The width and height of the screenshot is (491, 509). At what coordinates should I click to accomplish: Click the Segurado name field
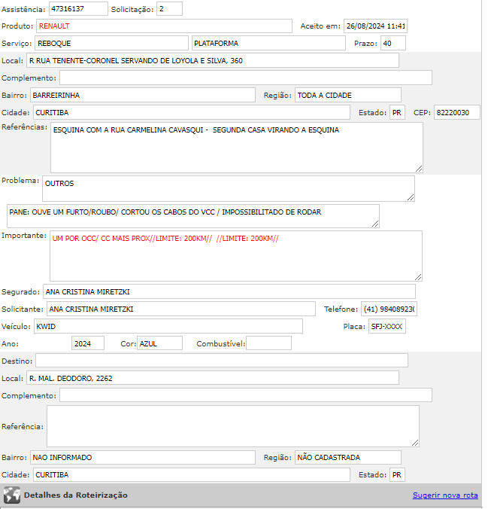click(x=229, y=291)
